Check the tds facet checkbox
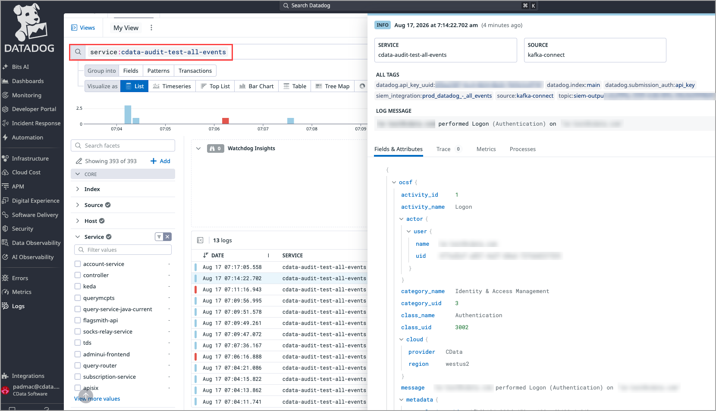 point(78,343)
